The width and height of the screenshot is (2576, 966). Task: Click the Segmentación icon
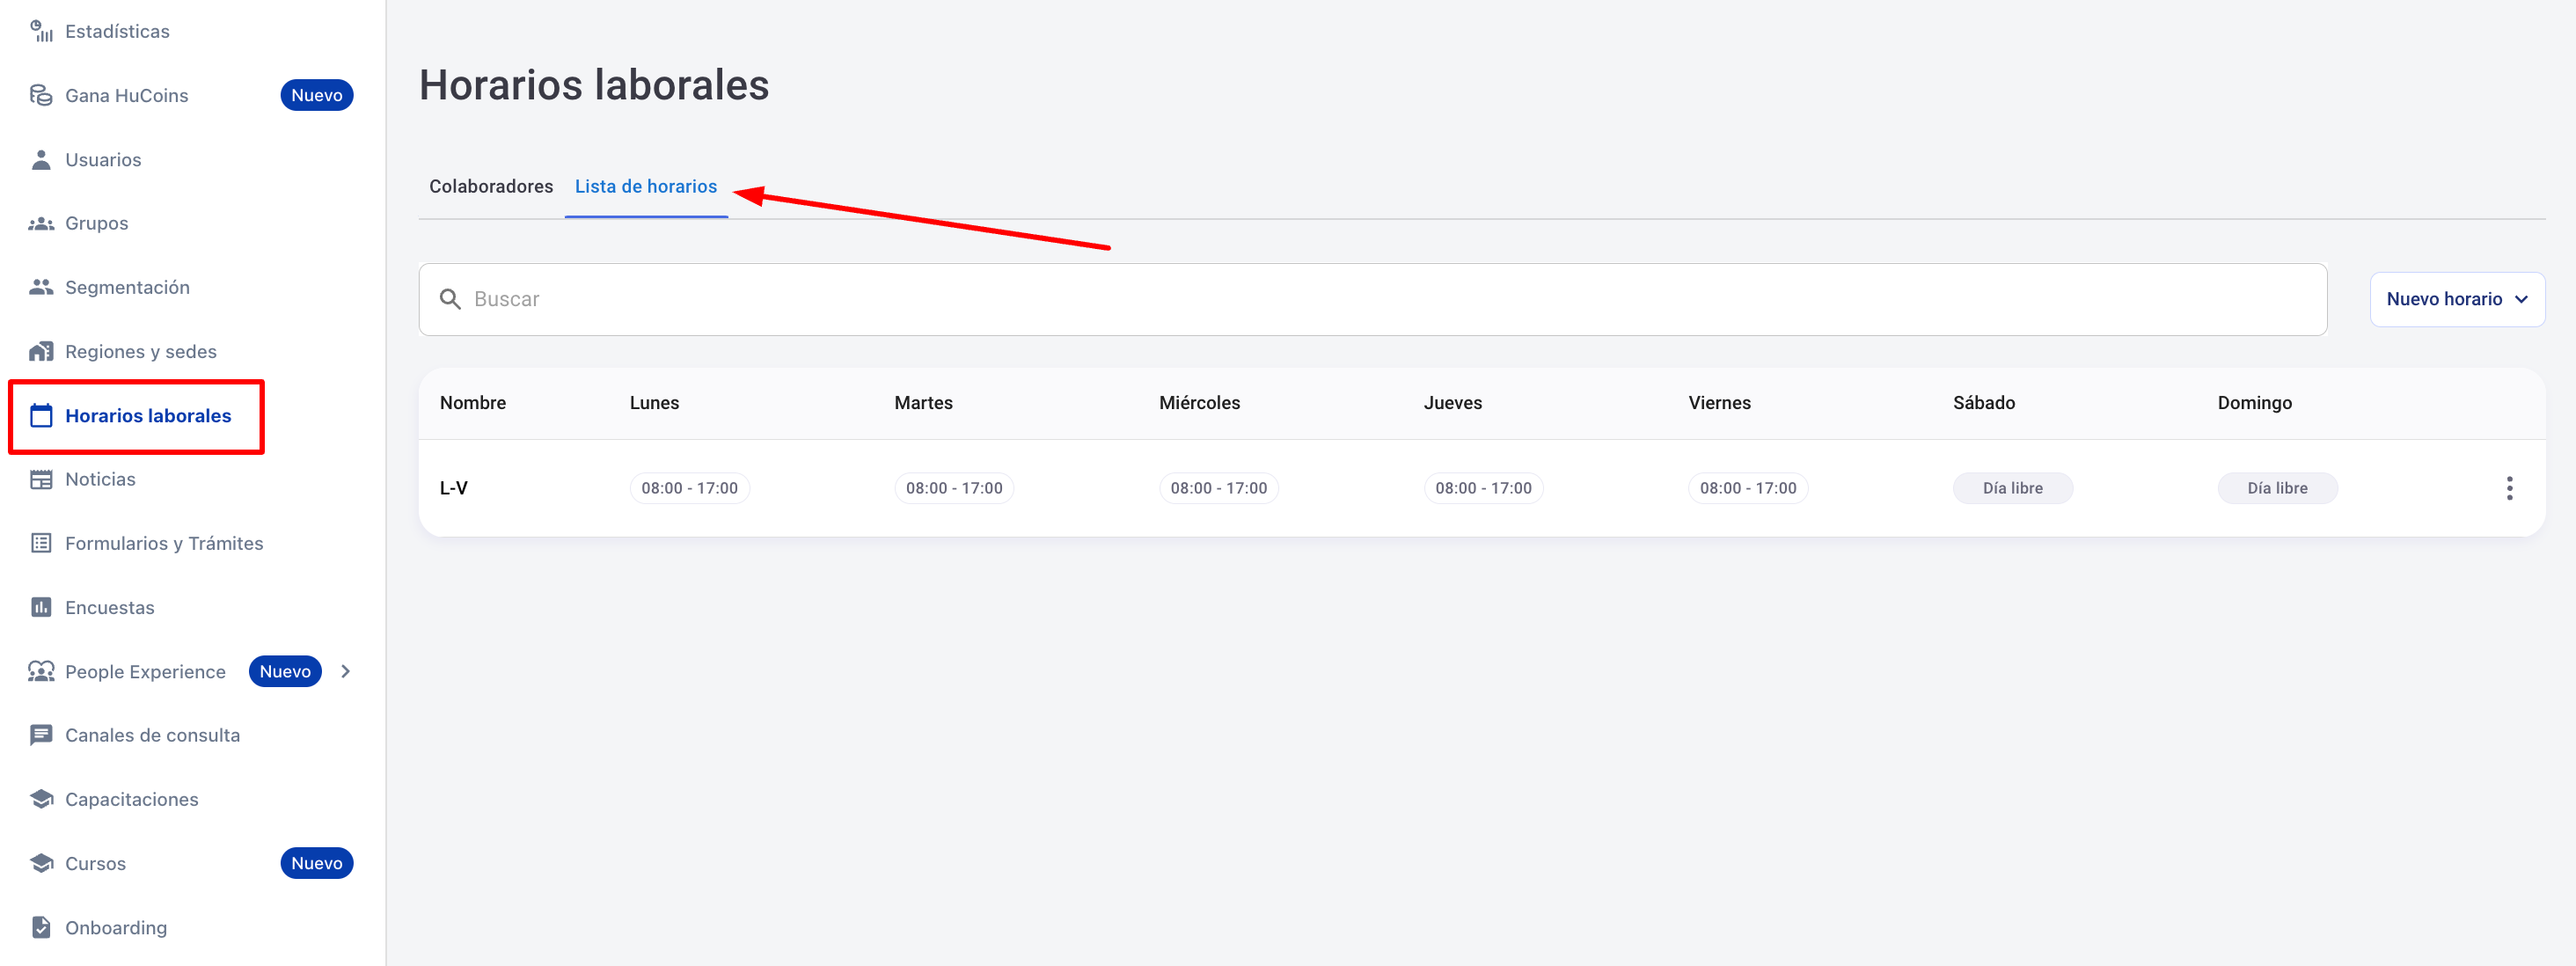coord(41,287)
